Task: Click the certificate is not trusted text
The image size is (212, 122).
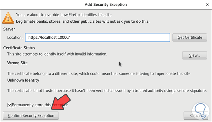Action: 107,91
